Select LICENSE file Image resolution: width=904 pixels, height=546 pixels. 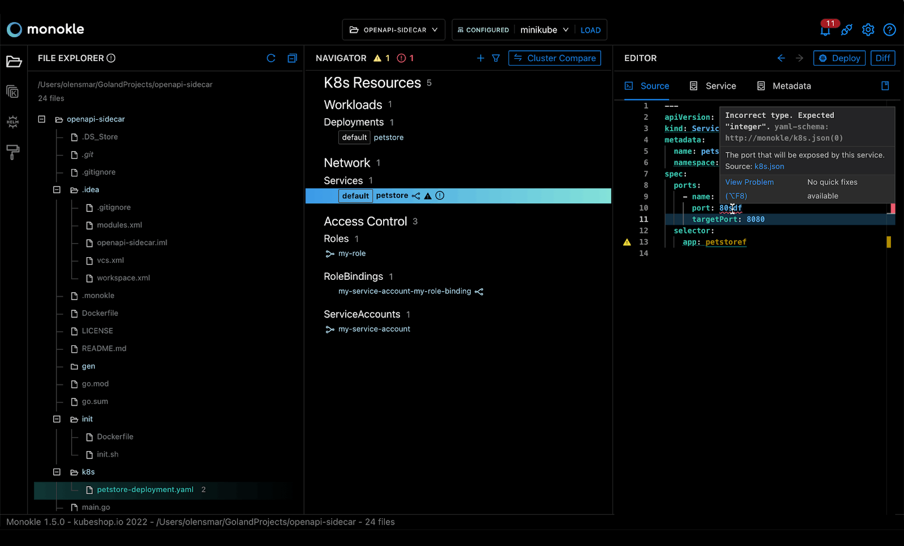(x=97, y=331)
